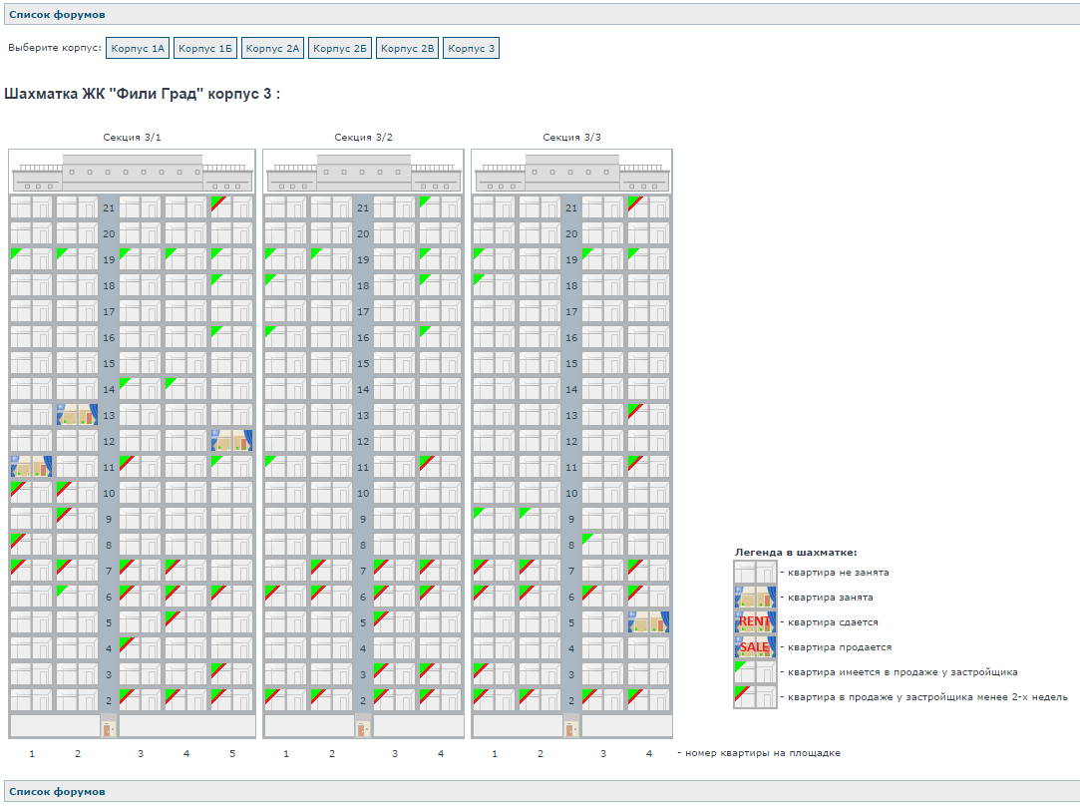This screenshot has width=1080, height=808.
Task: Open the Корпус 2В building
Action: tap(408, 48)
